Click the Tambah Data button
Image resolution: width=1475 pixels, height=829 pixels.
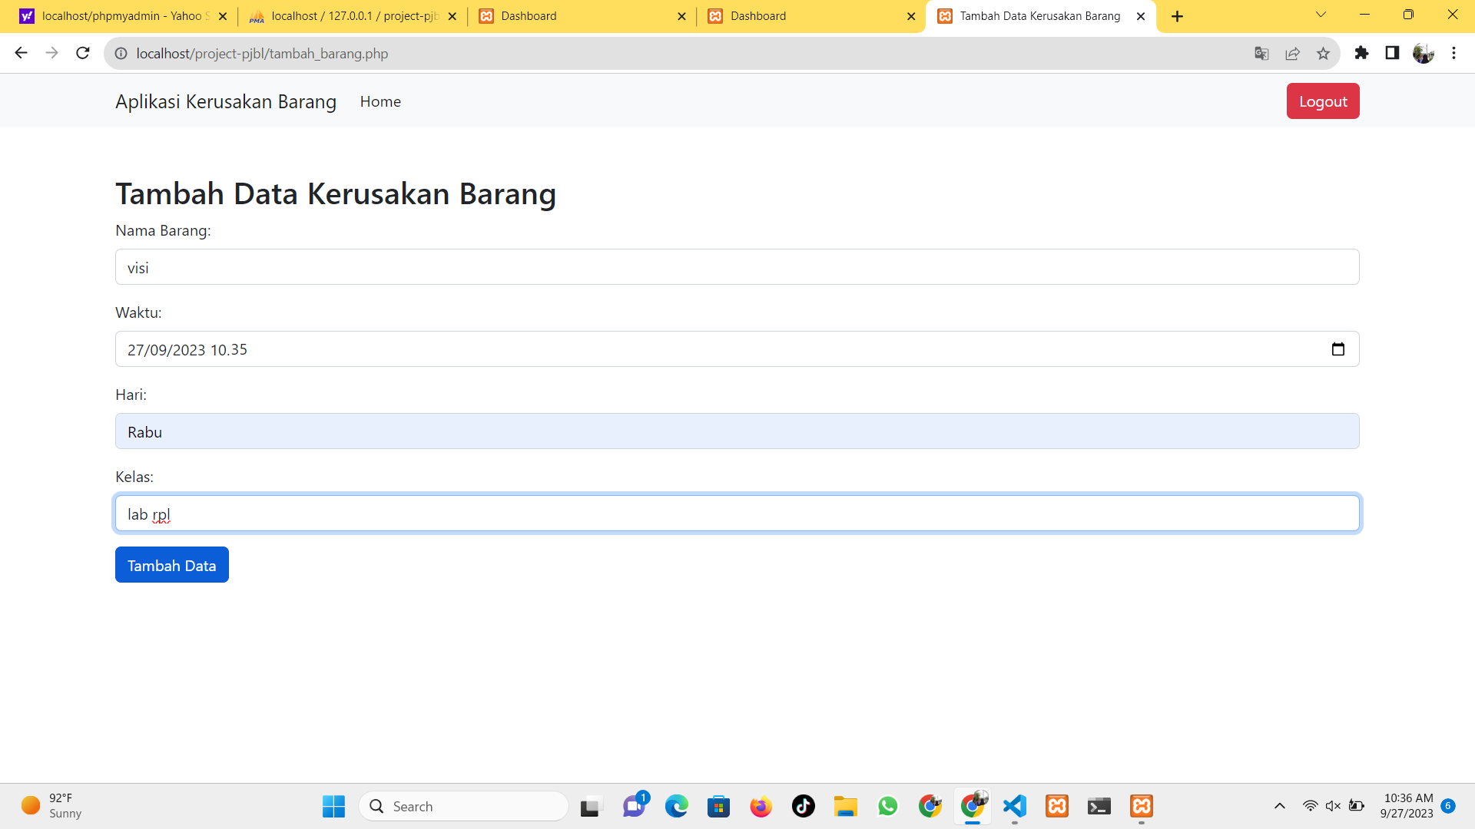point(171,565)
